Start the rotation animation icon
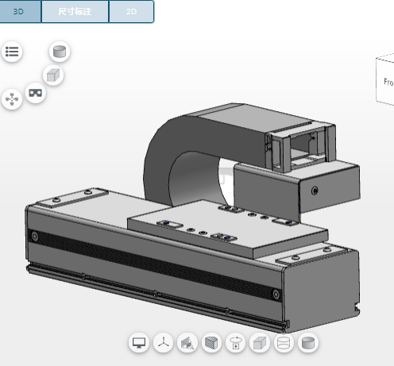394x366 pixels. click(236, 343)
